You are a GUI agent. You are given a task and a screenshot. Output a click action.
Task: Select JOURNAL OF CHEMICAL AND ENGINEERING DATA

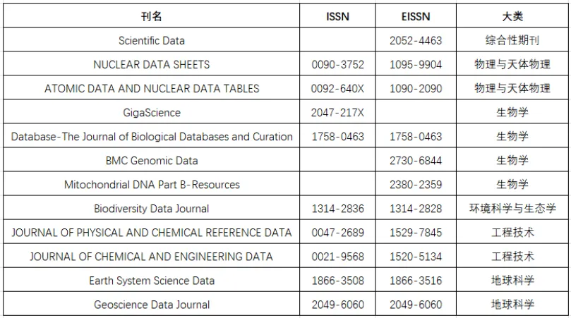click(x=152, y=256)
